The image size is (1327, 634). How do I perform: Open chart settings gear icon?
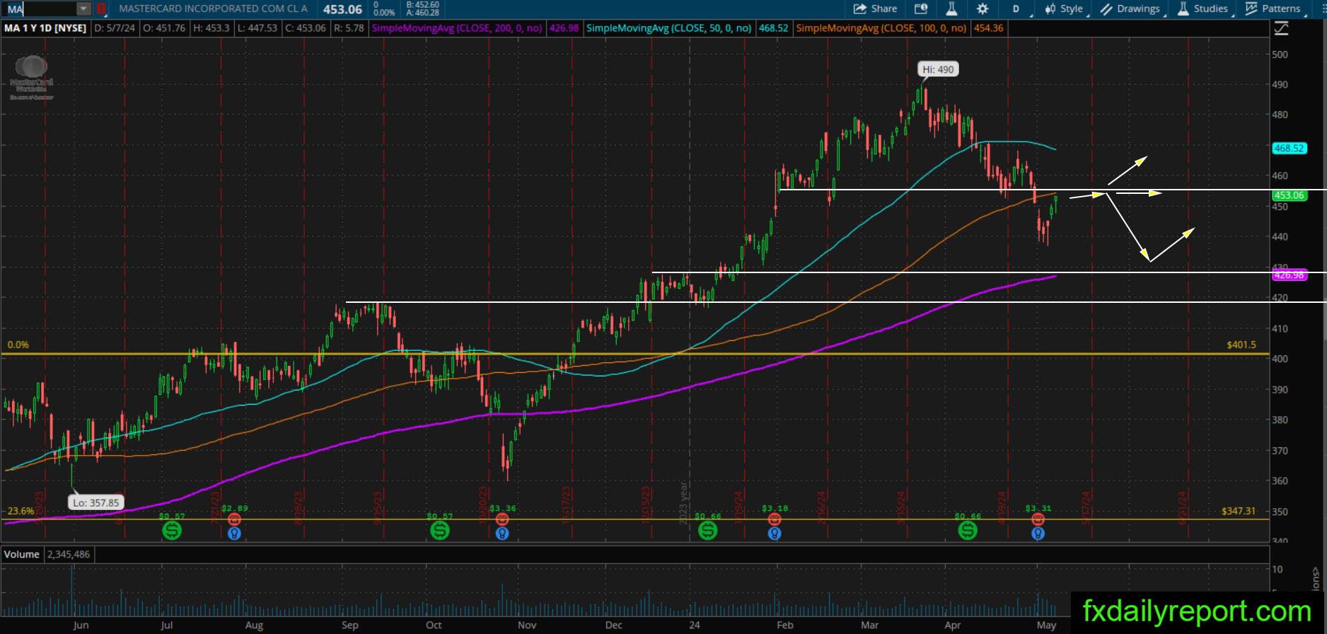pos(983,8)
